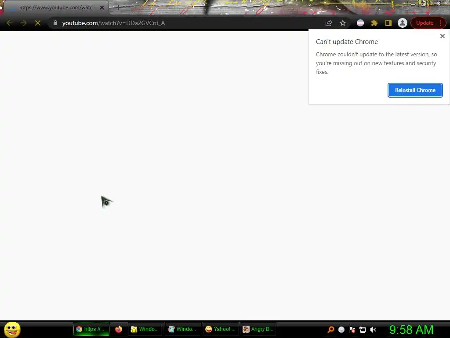Click the red Update button
This screenshot has width=450, height=338.
[x=425, y=23]
